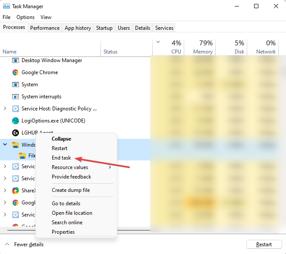
Task: Select the LGHUB Agent icon
Action: (x=16, y=133)
